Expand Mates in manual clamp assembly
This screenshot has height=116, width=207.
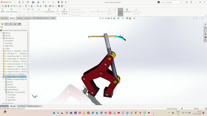pyautogui.click(x=4, y=79)
